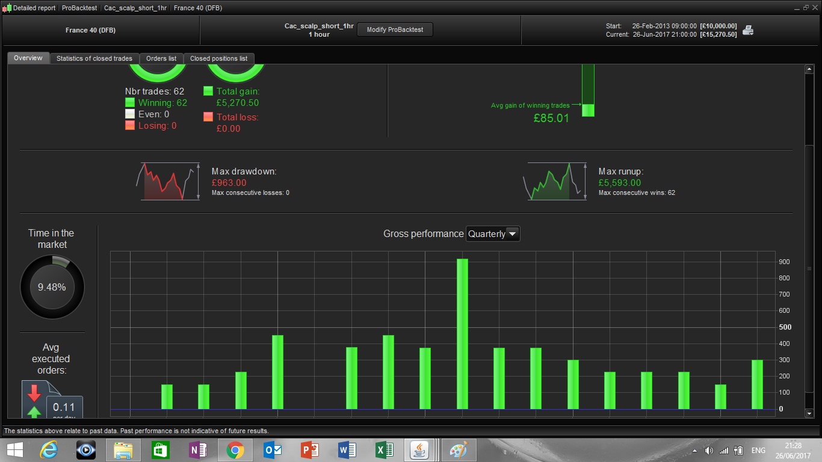Click the France 40 (DFB) instrument header
The image size is (822, 462).
(x=90, y=30)
